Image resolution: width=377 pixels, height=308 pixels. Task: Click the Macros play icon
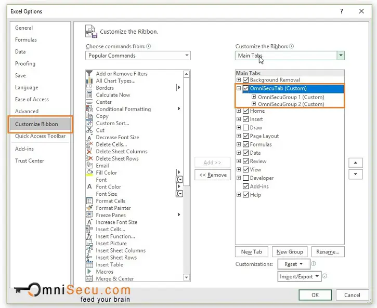[89, 272]
